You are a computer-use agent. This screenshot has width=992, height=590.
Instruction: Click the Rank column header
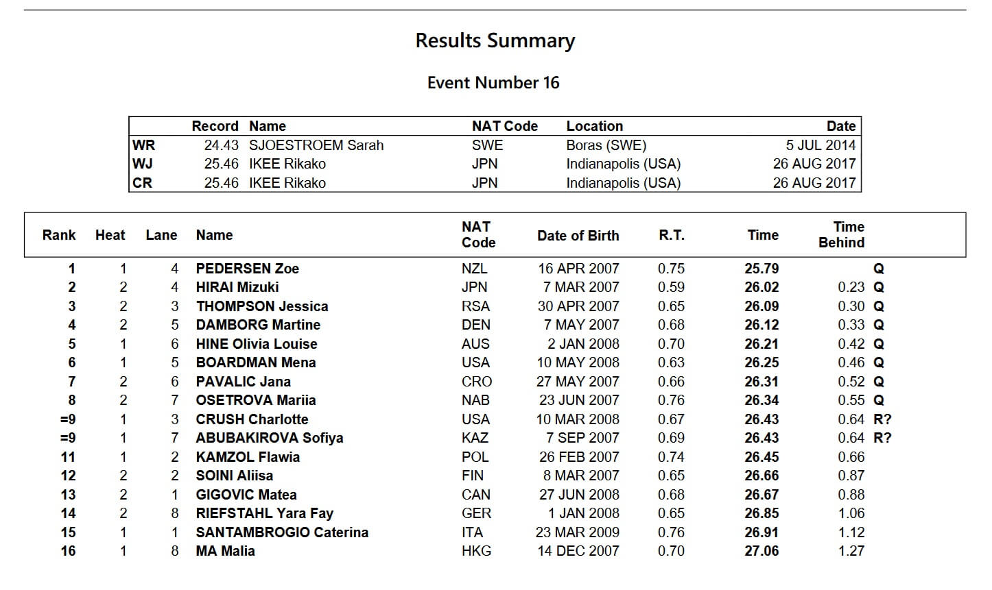(x=59, y=235)
